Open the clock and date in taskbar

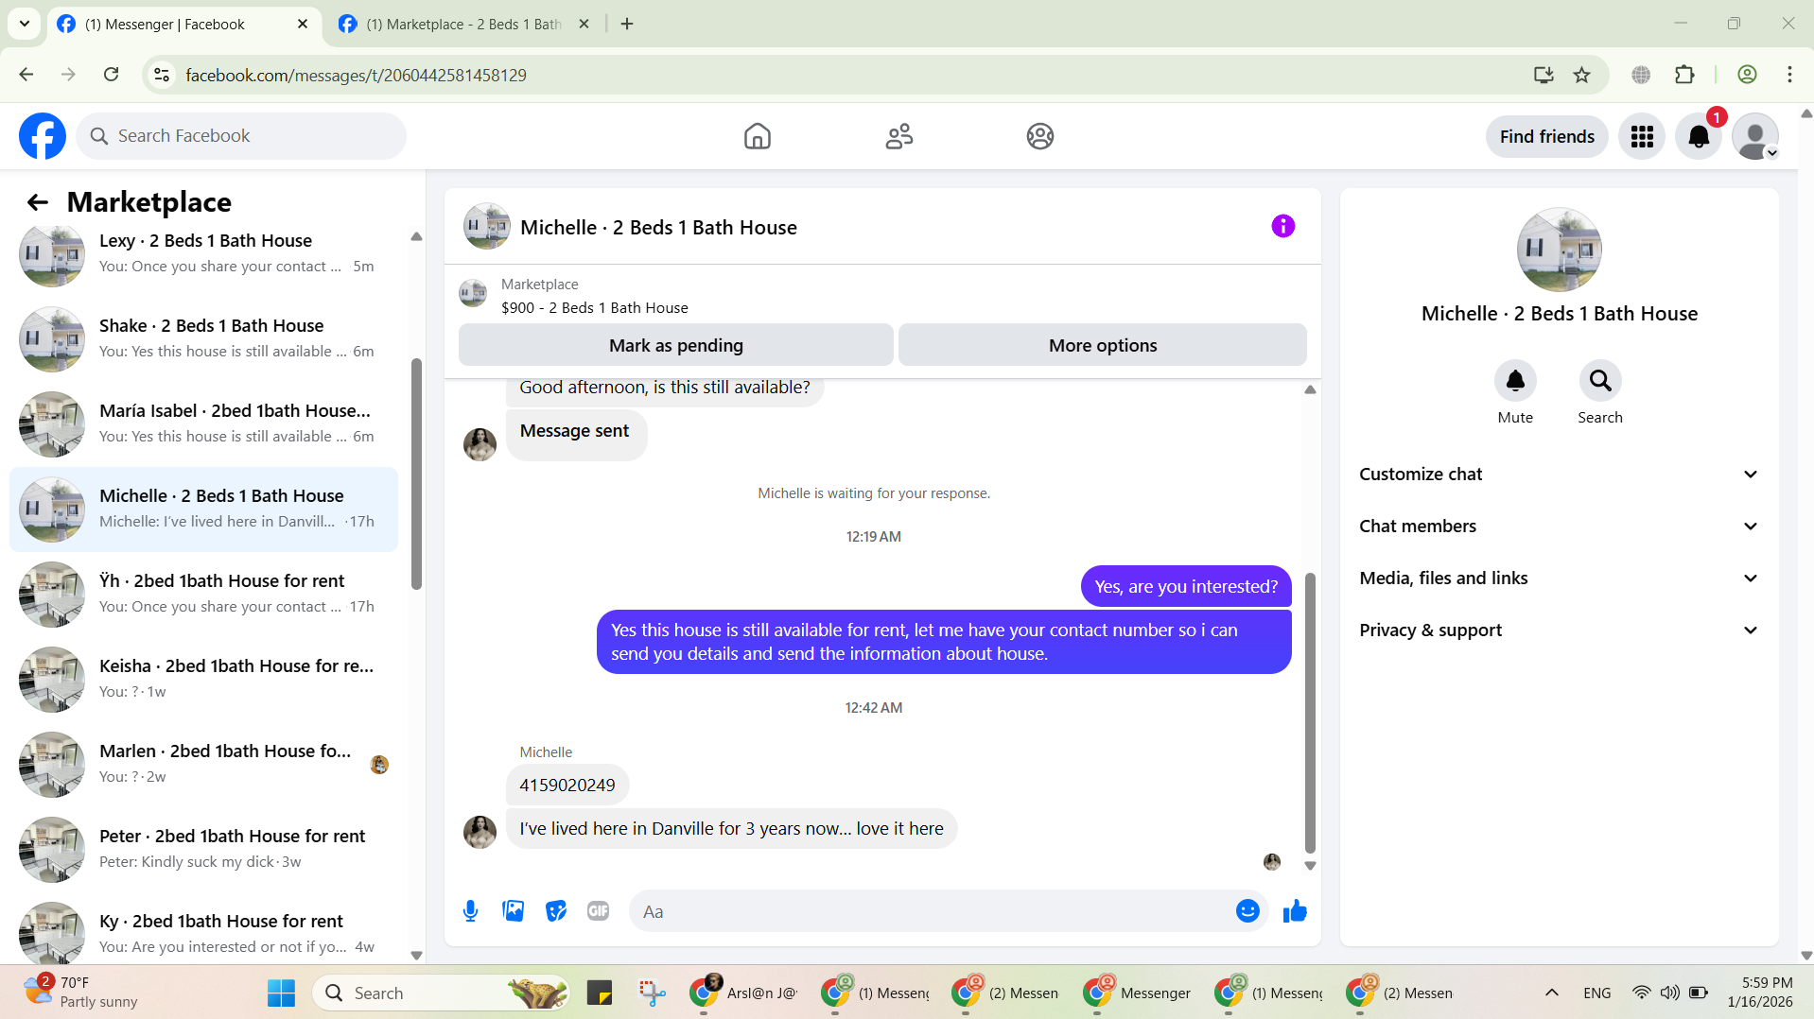click(1759, 993)
